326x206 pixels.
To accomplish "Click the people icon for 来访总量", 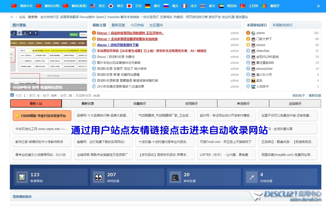I will click(175, 177).
